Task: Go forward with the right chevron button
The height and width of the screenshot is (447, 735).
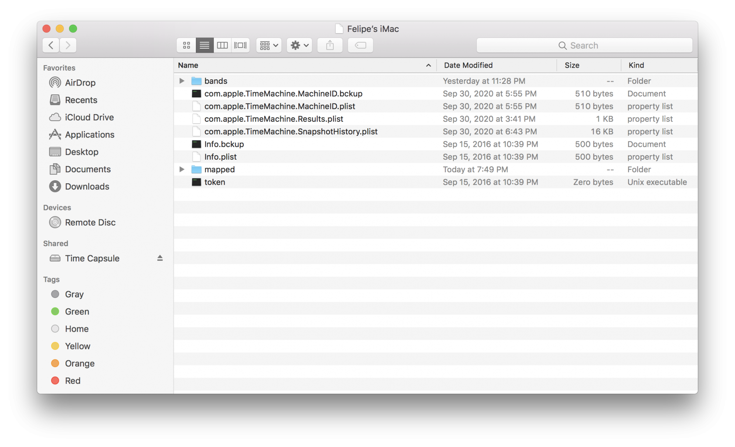Action: (x=68, y=45)
